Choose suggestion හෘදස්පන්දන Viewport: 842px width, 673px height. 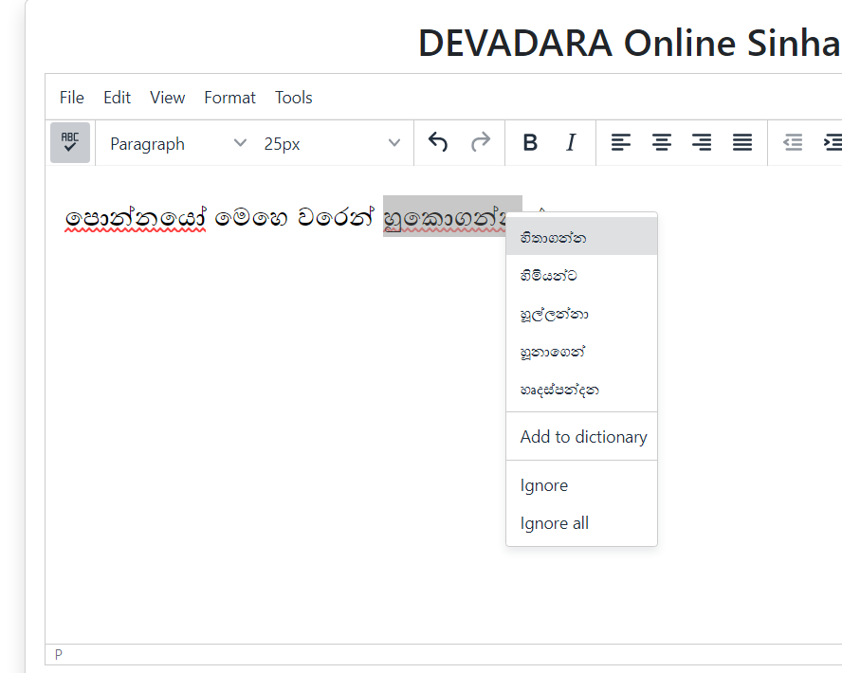coord(581,390)
